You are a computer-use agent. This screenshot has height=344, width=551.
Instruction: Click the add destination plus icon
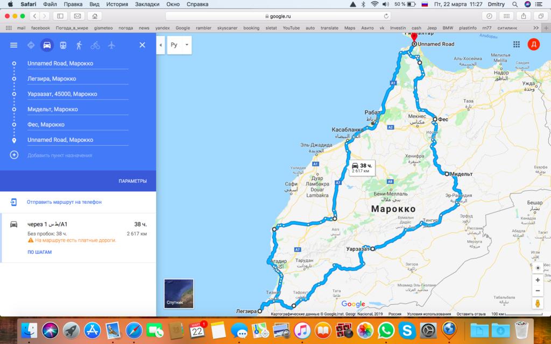click(x=15, y=155)
